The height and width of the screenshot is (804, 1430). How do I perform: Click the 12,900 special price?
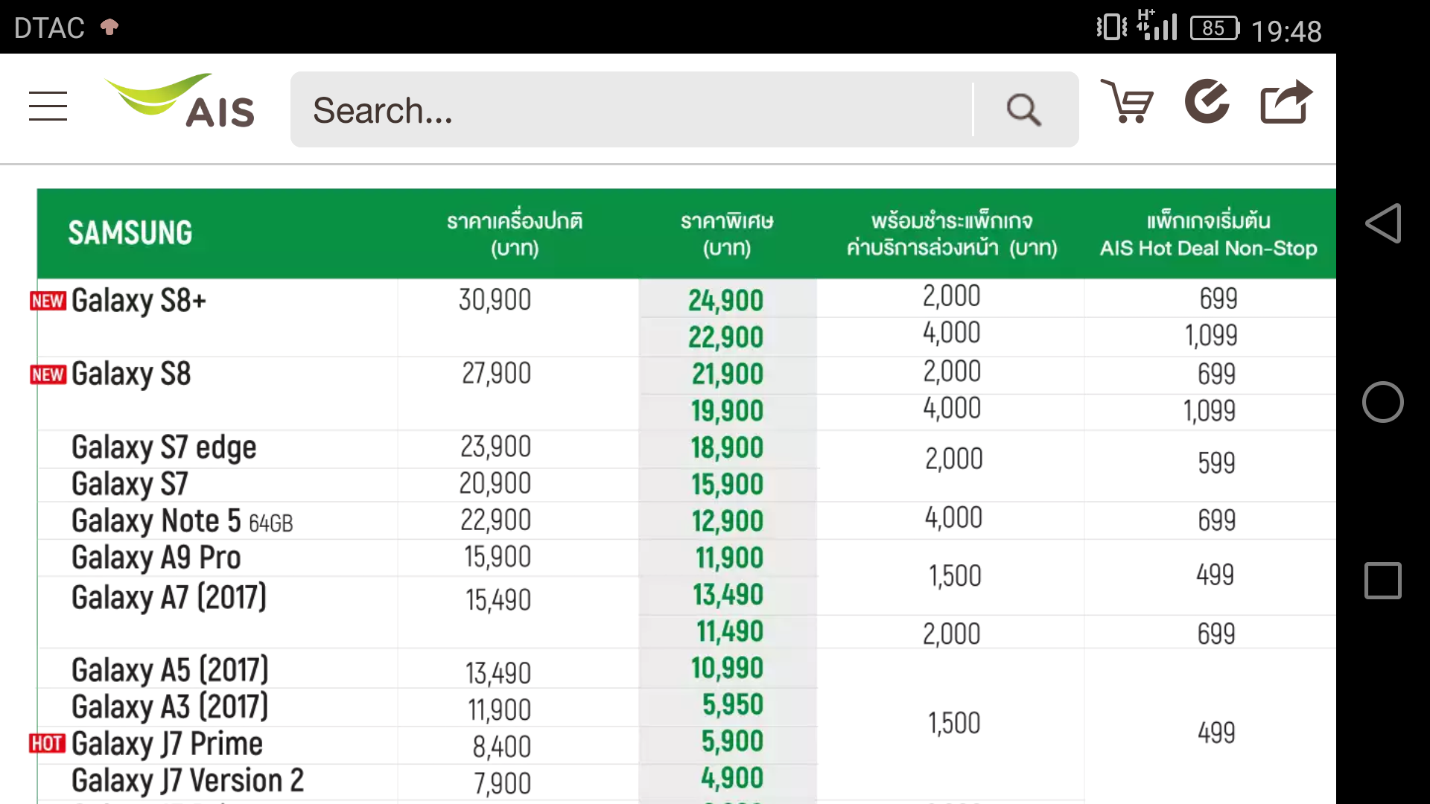pyautogui.click(x=728, y=521)
